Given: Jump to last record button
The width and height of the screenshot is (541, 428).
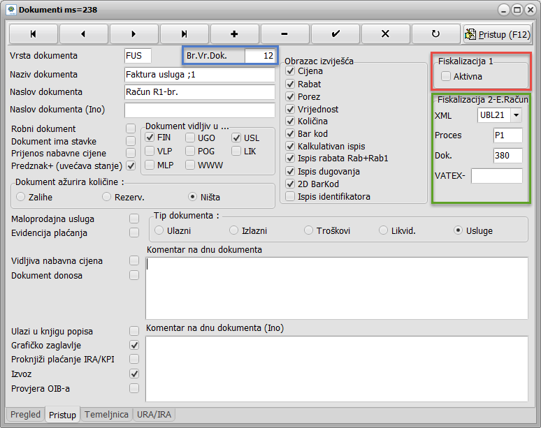Looking at the screenshot, I should [184, 34].
